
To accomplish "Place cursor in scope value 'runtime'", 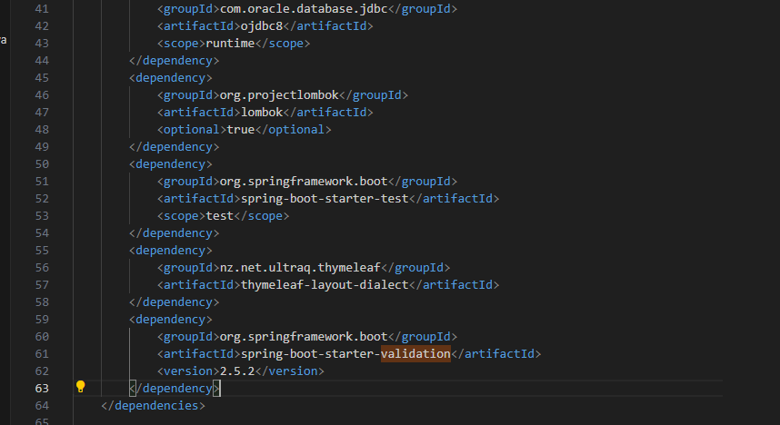I will click(230, 44).
